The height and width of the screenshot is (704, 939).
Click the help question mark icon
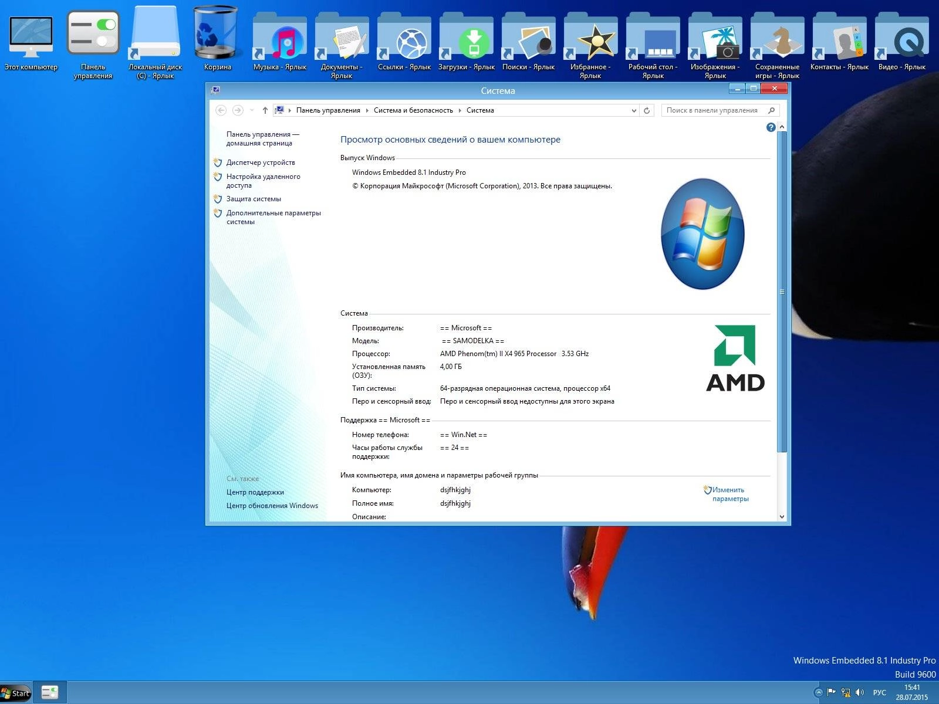771,127
